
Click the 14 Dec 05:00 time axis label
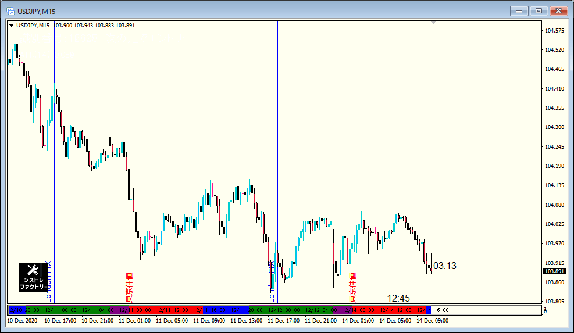point(395,321)
